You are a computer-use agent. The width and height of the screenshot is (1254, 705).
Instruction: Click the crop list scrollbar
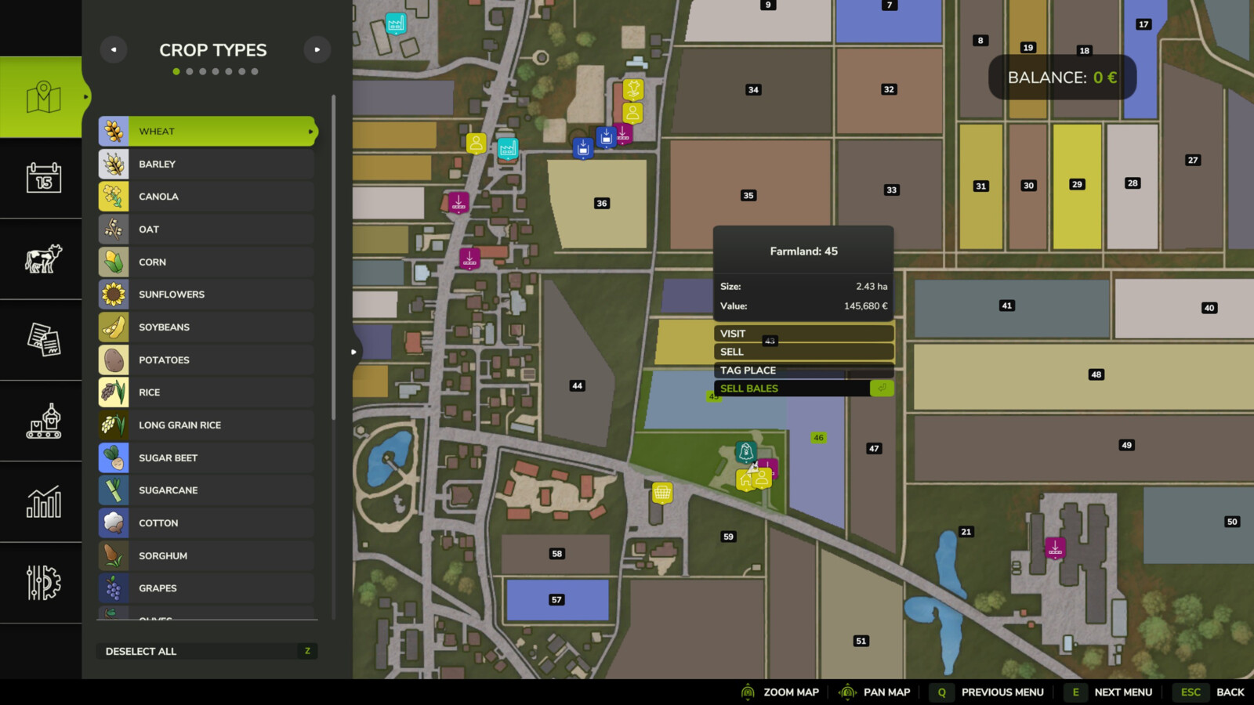[334, 258]
